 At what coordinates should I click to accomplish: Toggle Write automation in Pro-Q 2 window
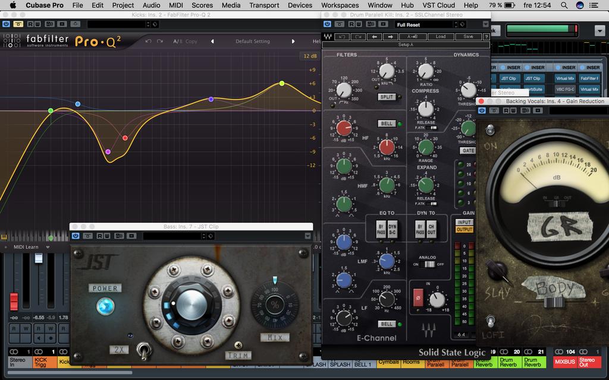point(37,24)
